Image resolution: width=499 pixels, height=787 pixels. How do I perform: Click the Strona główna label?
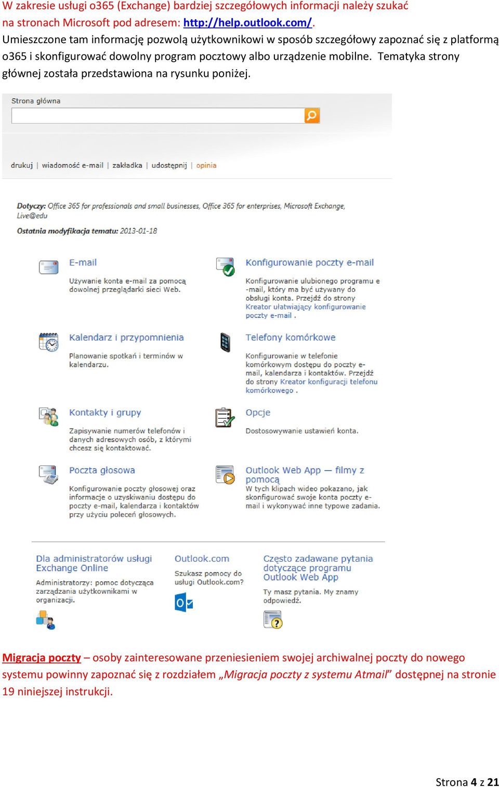pyautogui.click(x=36, y=101)
